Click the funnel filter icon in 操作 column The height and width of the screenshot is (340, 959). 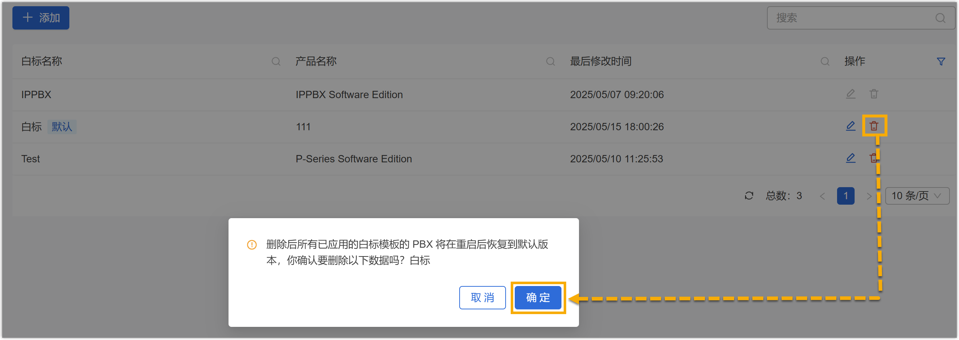[x=941, y=61]
